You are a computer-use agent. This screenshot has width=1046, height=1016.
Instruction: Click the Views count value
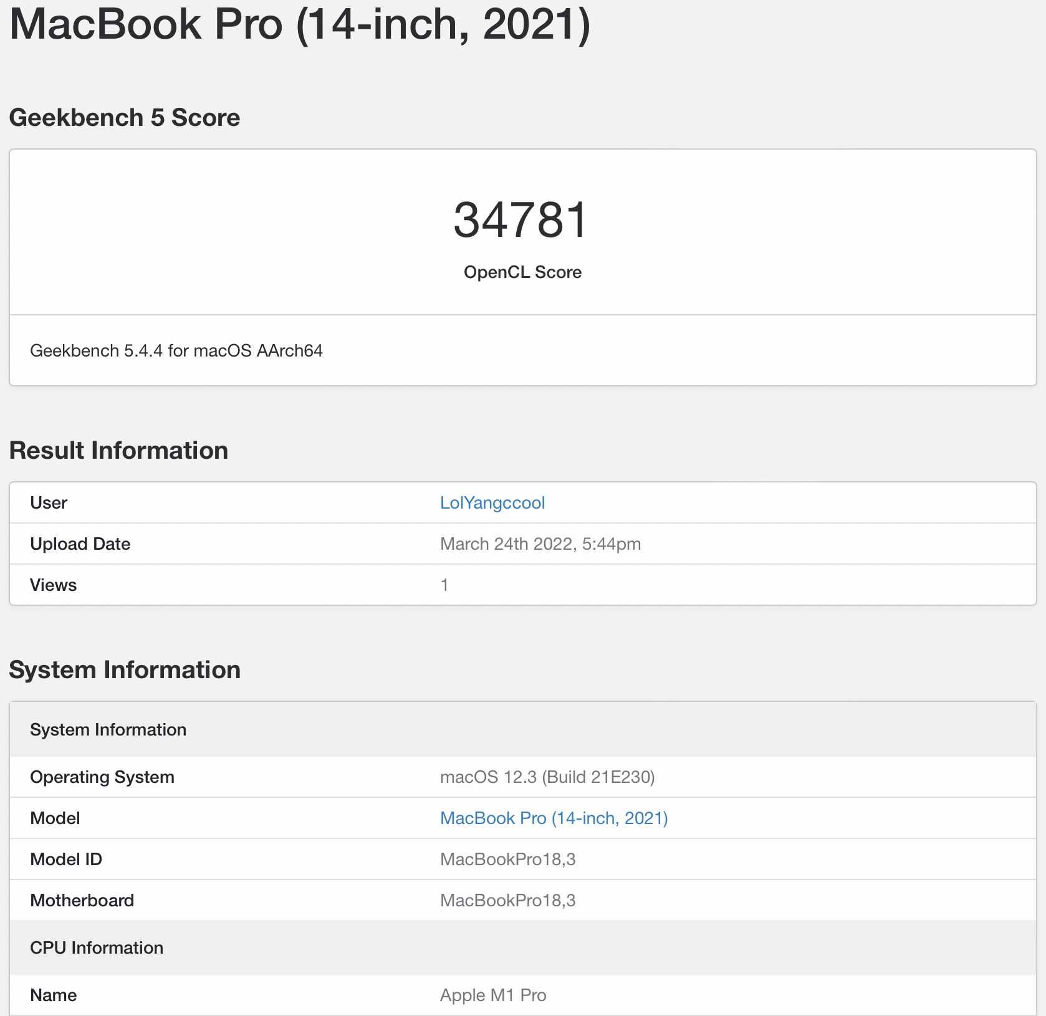click(444, 585)
